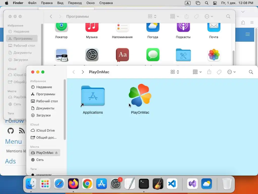Open Terminal from the Dock
The height and width of the screenshot is (194, 258).
144,184
